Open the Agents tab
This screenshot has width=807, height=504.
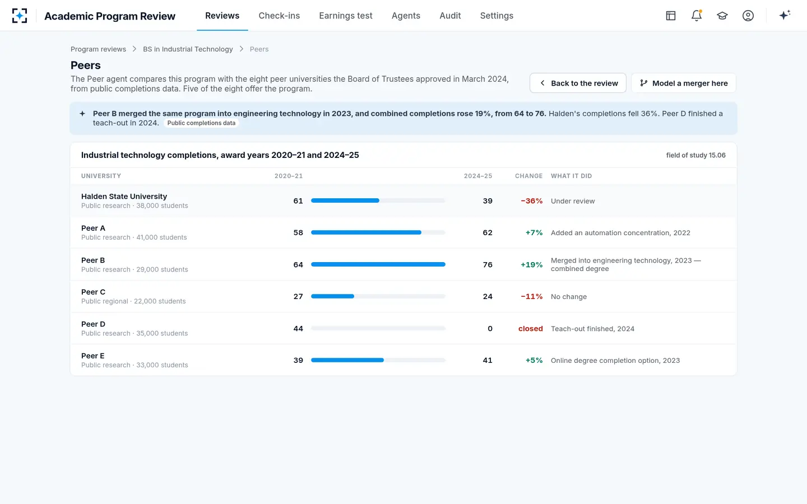point(406,16)
